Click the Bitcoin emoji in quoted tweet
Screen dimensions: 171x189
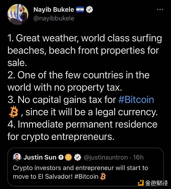tap(103, 177)
